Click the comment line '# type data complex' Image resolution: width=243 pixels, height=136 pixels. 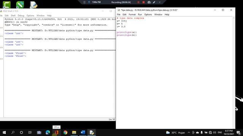pos(130,18)
